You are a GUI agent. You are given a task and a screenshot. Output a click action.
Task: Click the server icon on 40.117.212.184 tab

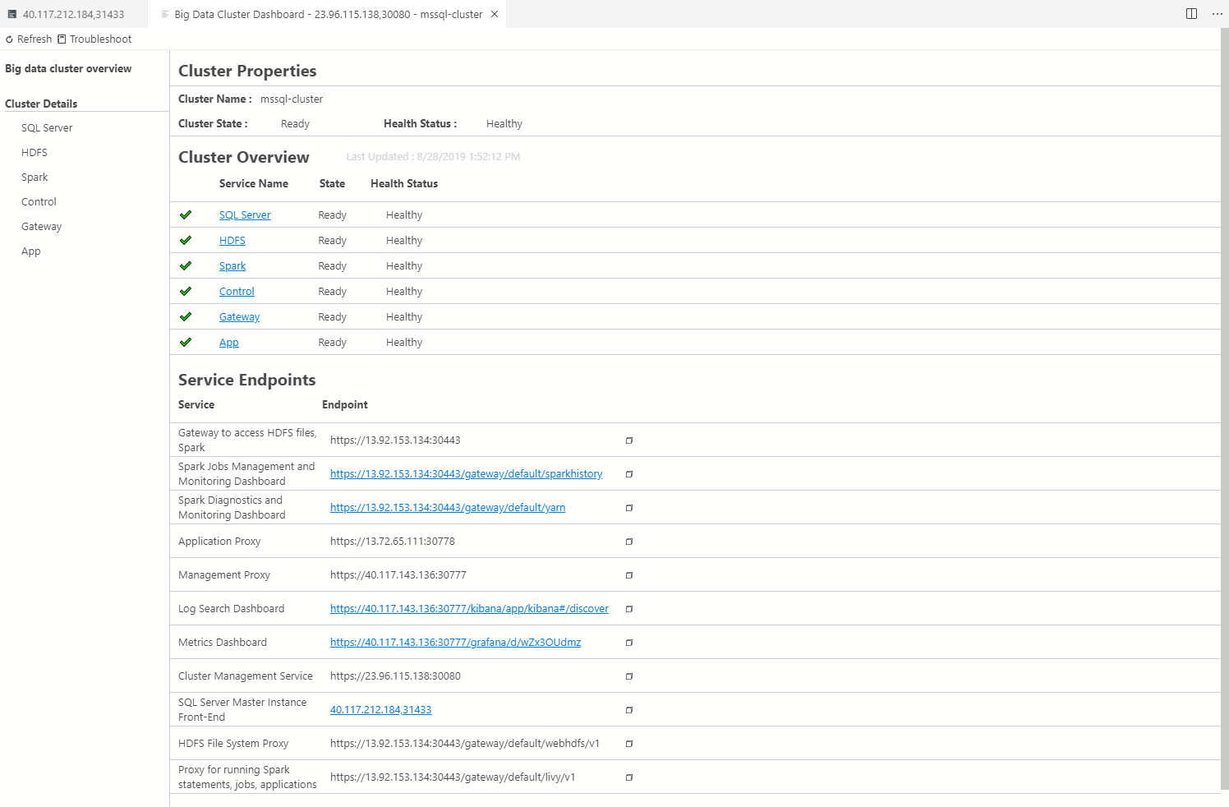pyautogui.click(x=12, y=14)
